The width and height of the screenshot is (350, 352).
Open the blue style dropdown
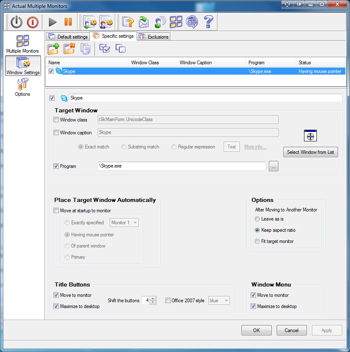[x=219, y=300]
